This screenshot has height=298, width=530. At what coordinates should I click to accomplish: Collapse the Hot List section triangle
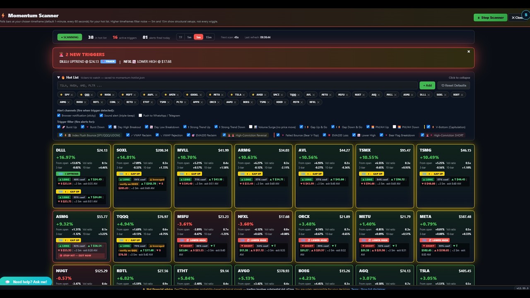pos(59,77)
